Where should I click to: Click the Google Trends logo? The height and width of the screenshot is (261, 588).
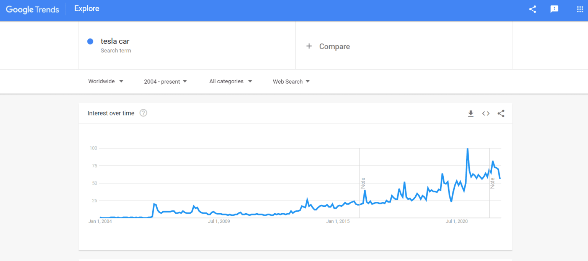coord(33,9)
